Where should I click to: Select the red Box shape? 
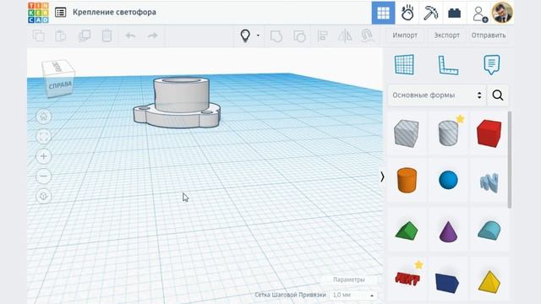(x=489, y=133)
